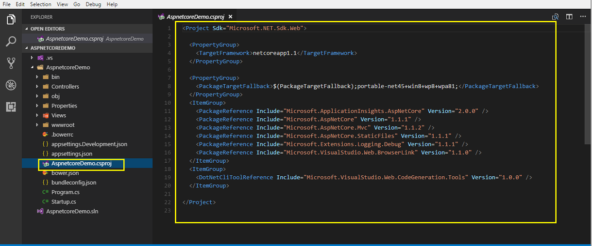This screenshot has width=592, height=246.
Task: Open the Selection menu
Action: coord(41,4)
